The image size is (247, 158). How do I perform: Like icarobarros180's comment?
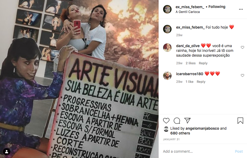click(242, 75)
